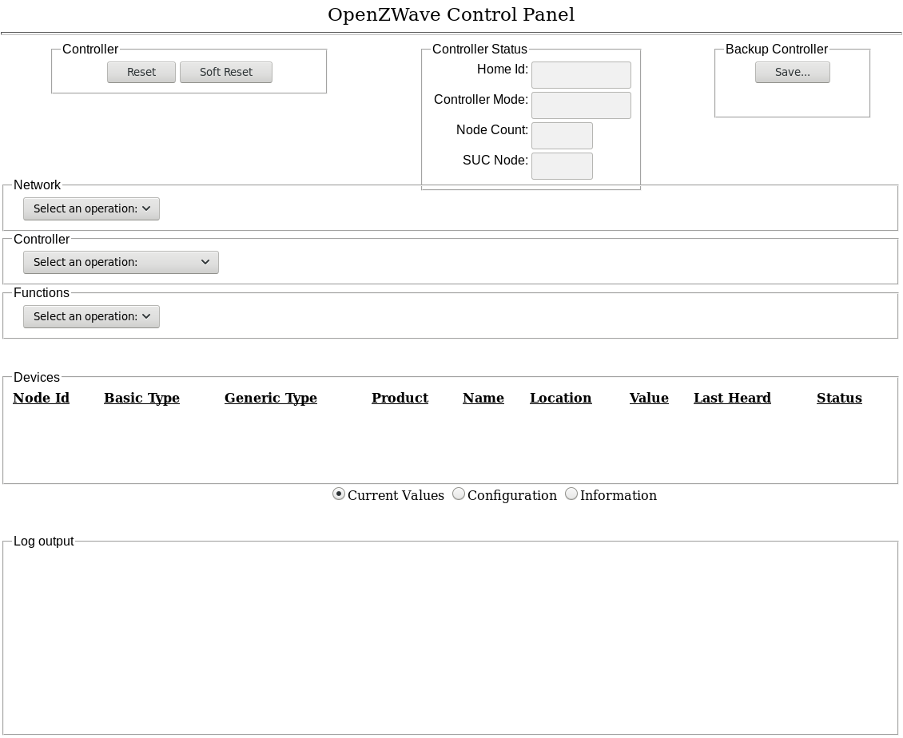Image resolution: width=903 pixels, height=738 pixels.
Task: Select the Current Values radio button
Action: tap(339, 494)
